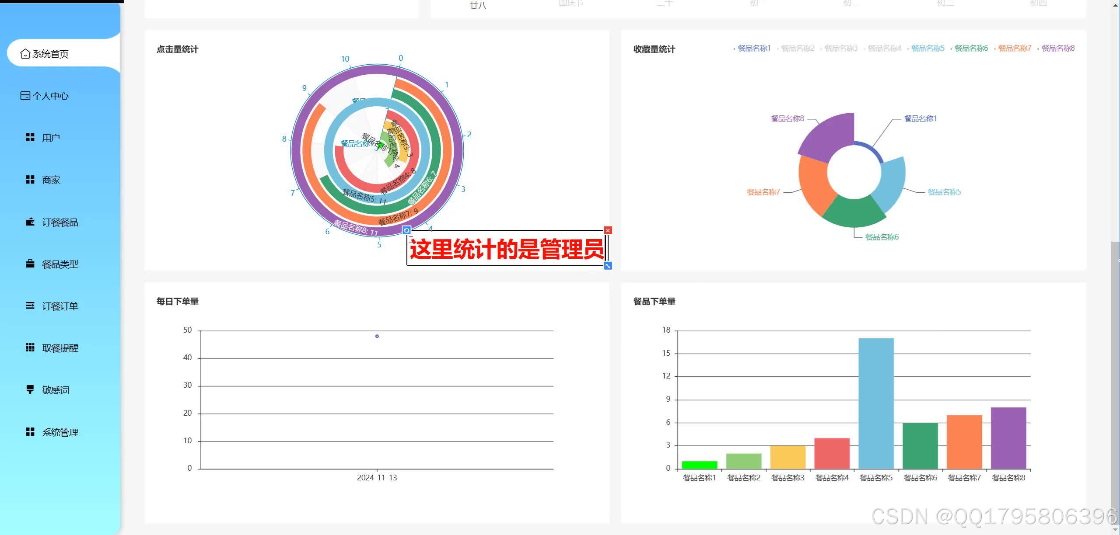
Task: Click the 商家 sidebar icon
Action: [x=30, y=179]
